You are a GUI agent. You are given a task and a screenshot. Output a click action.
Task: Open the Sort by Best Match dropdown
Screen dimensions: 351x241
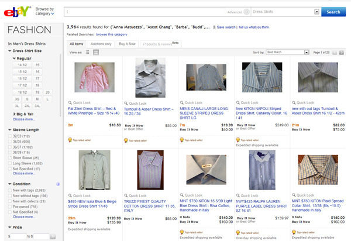(x=287, y=52)
